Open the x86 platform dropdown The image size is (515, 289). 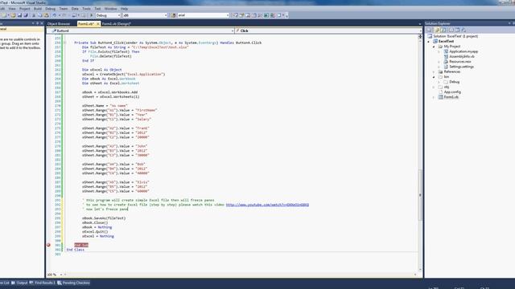click(x=166, y=15)
